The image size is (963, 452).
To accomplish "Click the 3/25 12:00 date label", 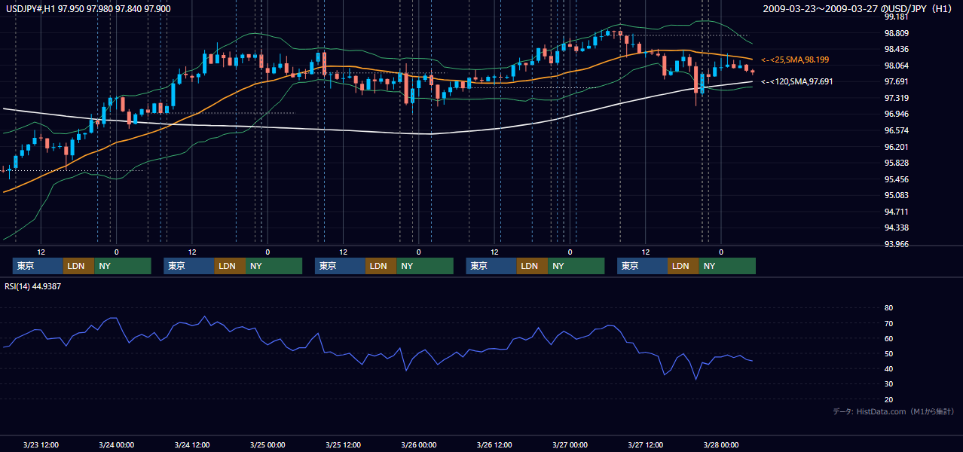I will [x=343, y=444].
